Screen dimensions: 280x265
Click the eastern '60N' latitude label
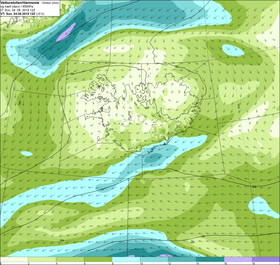pos(192,242)
